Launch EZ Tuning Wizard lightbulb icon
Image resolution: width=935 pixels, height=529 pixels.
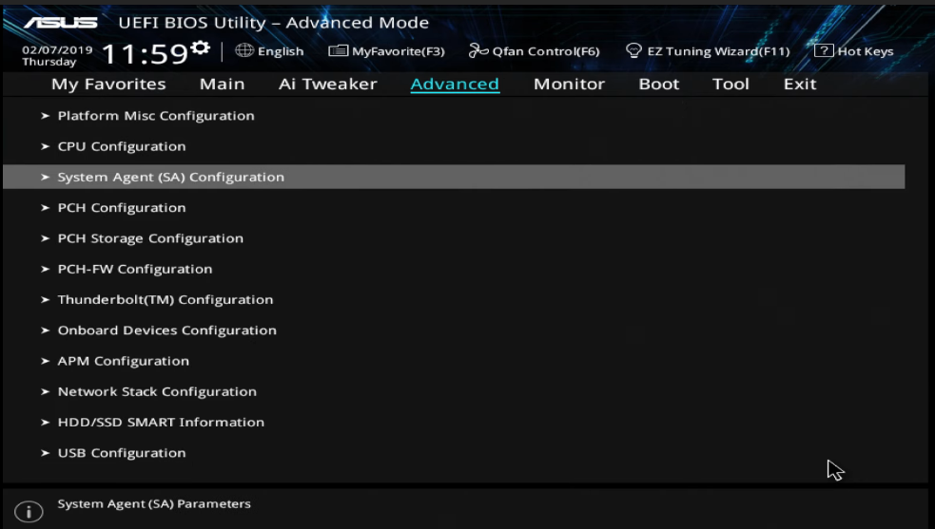(633, 51)
